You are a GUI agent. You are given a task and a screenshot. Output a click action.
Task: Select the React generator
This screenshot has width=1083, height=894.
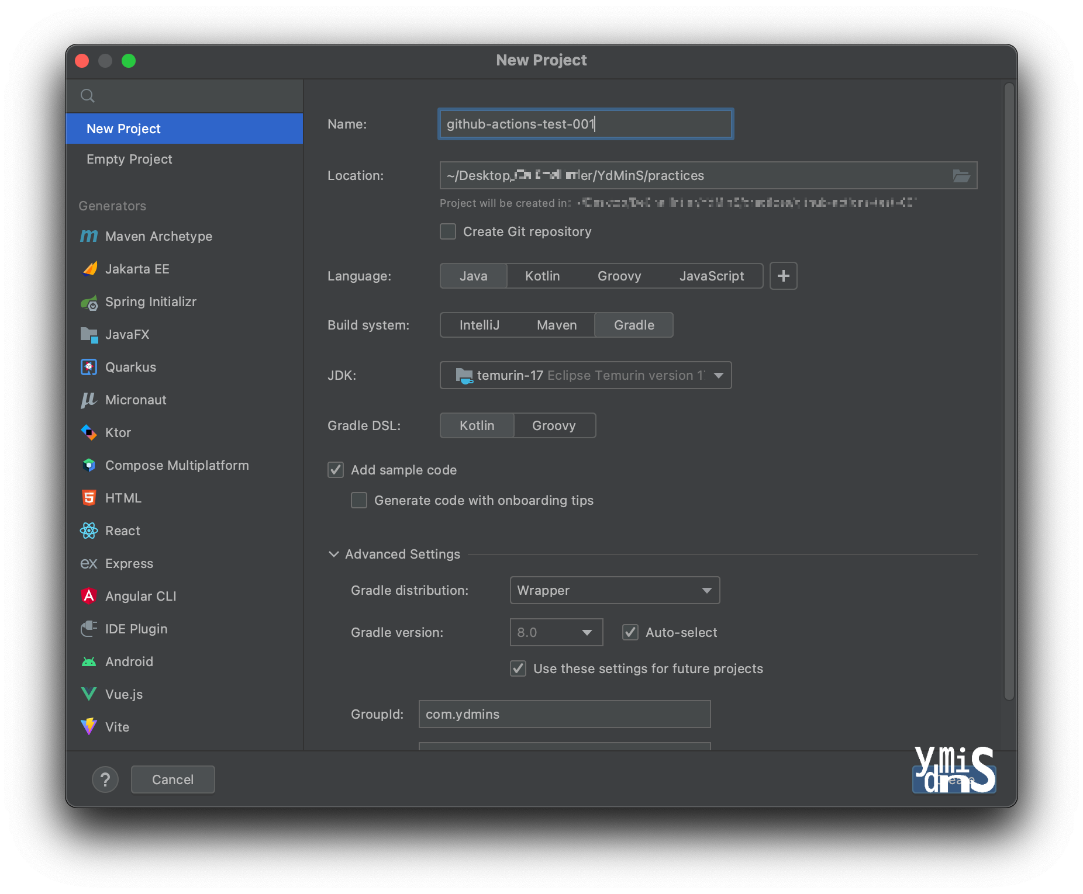click(122, 531)
